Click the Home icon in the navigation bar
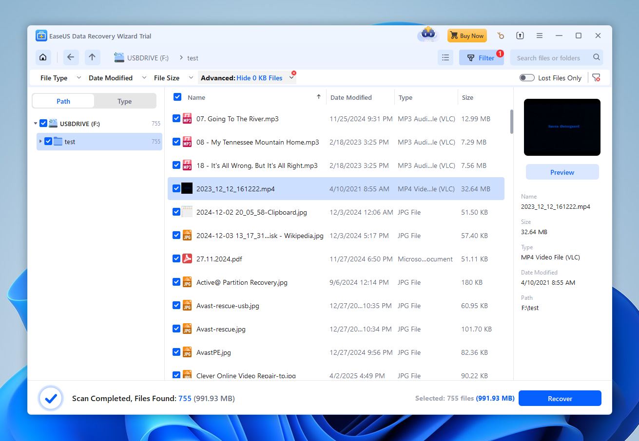639x441 pixels. click(43, 57)
